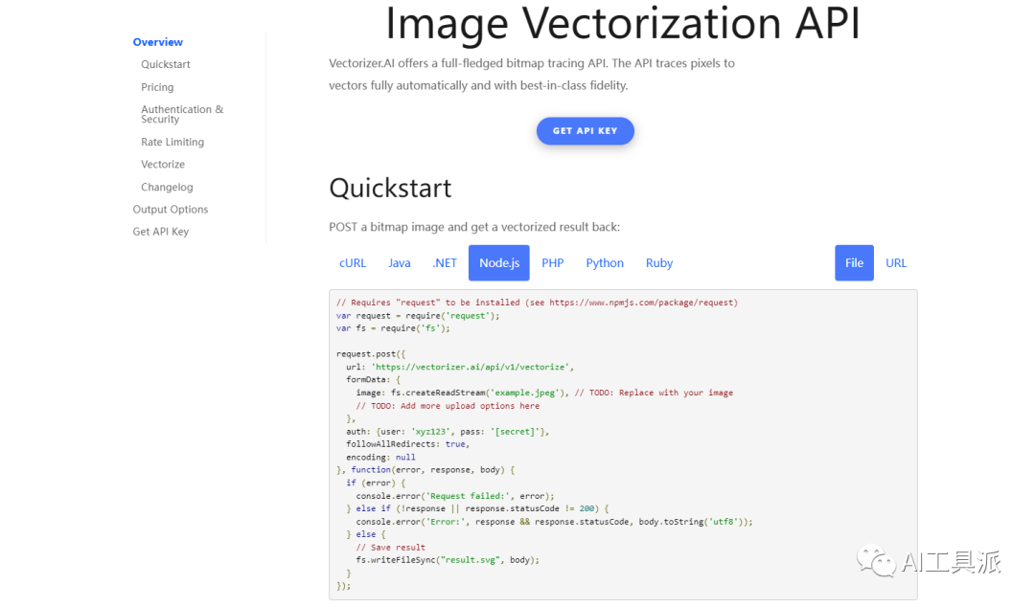Switch to the Python tab
Screen dimensions: 1035x607
[x=605, y=263]
